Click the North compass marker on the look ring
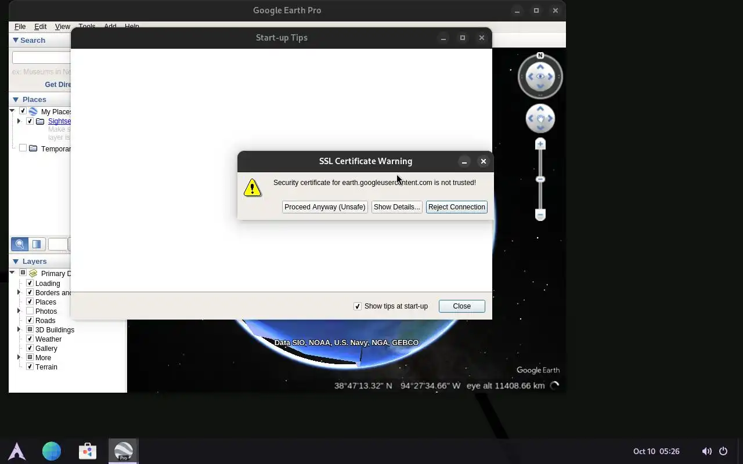Image resolution: width=743 pixels, height=464 pixels. (x=540, y=56)
